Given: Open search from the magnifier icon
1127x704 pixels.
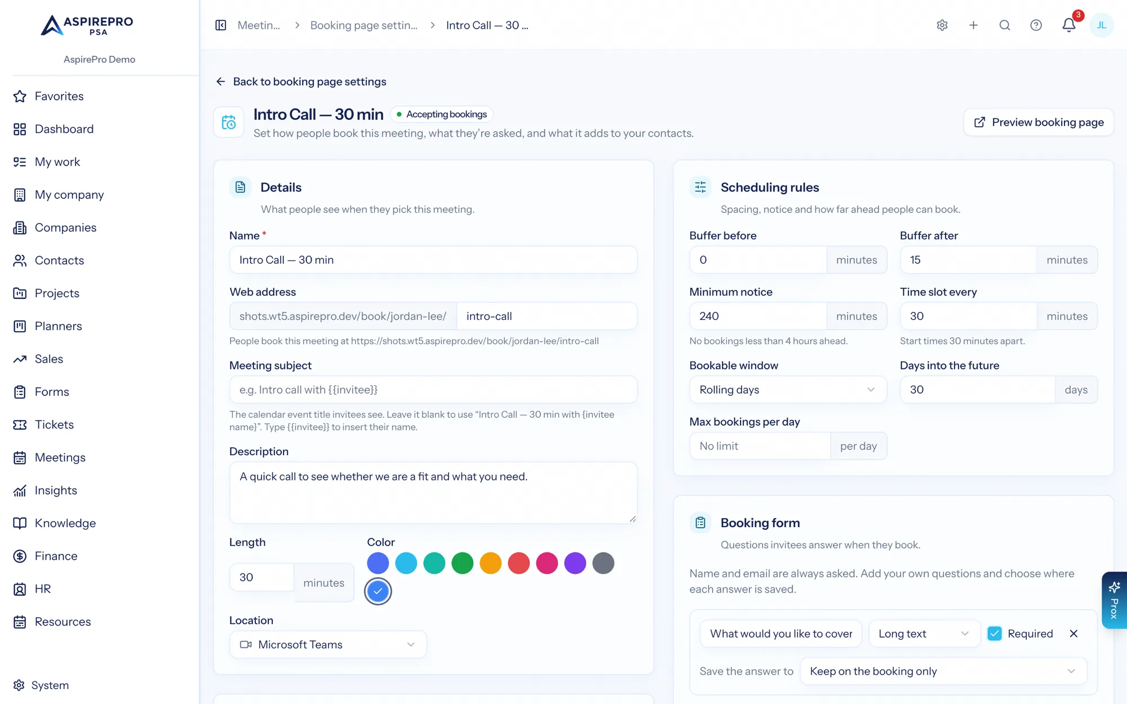Looking at the screenshot, I should pyautogui.click(x=1005, y=25).
